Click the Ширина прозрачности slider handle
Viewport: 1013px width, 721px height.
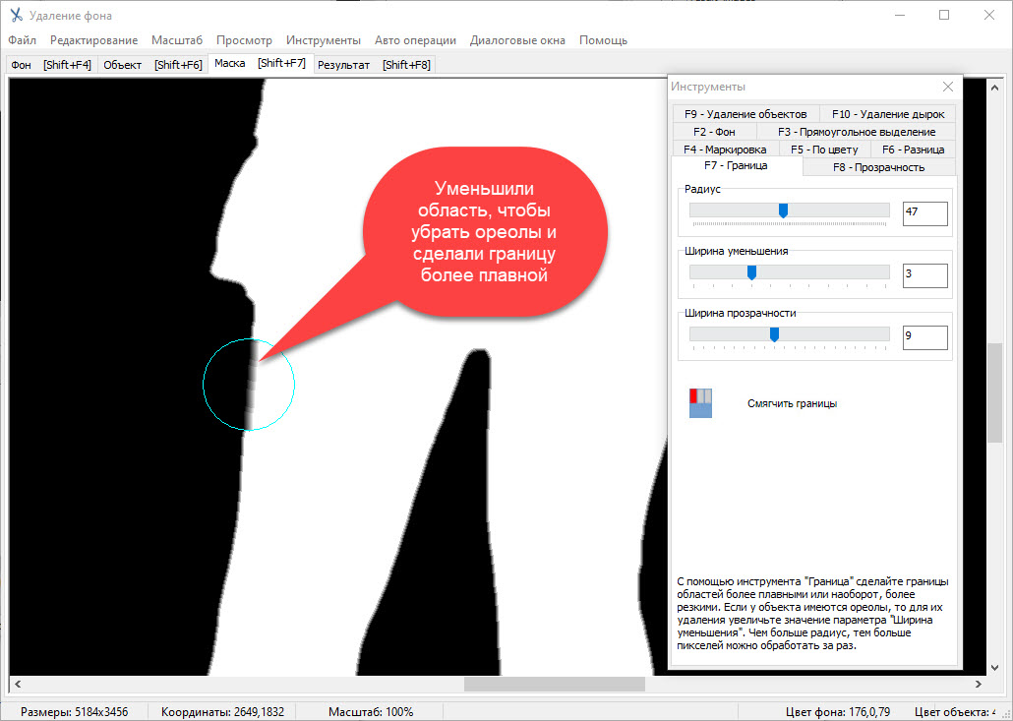(774, 334)
